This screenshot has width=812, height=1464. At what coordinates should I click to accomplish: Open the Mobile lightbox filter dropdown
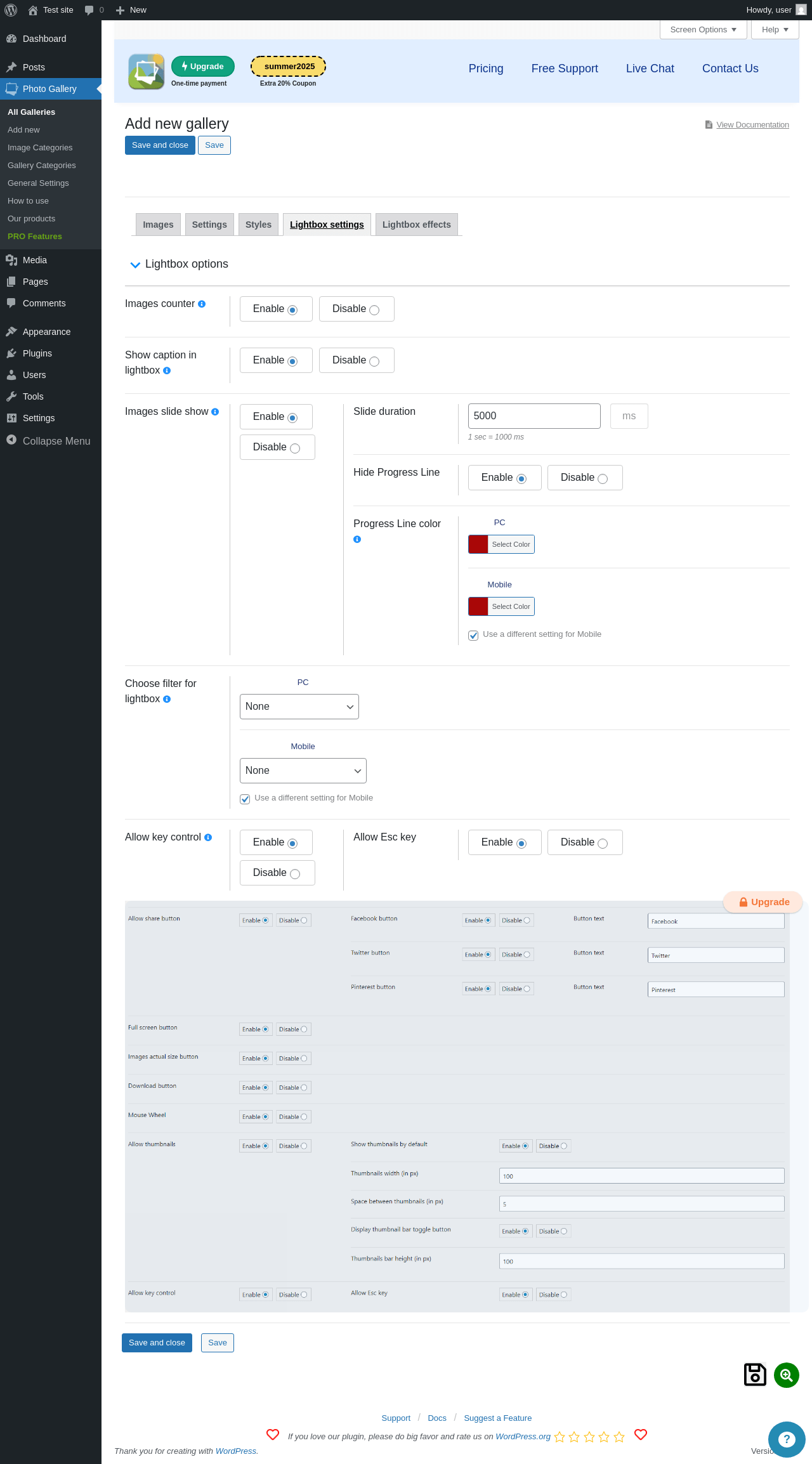303,771
